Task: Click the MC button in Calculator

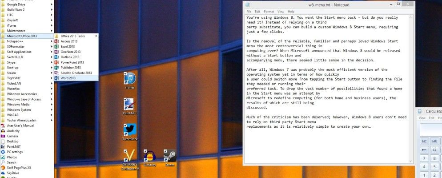Action: [x=424, y=142]
